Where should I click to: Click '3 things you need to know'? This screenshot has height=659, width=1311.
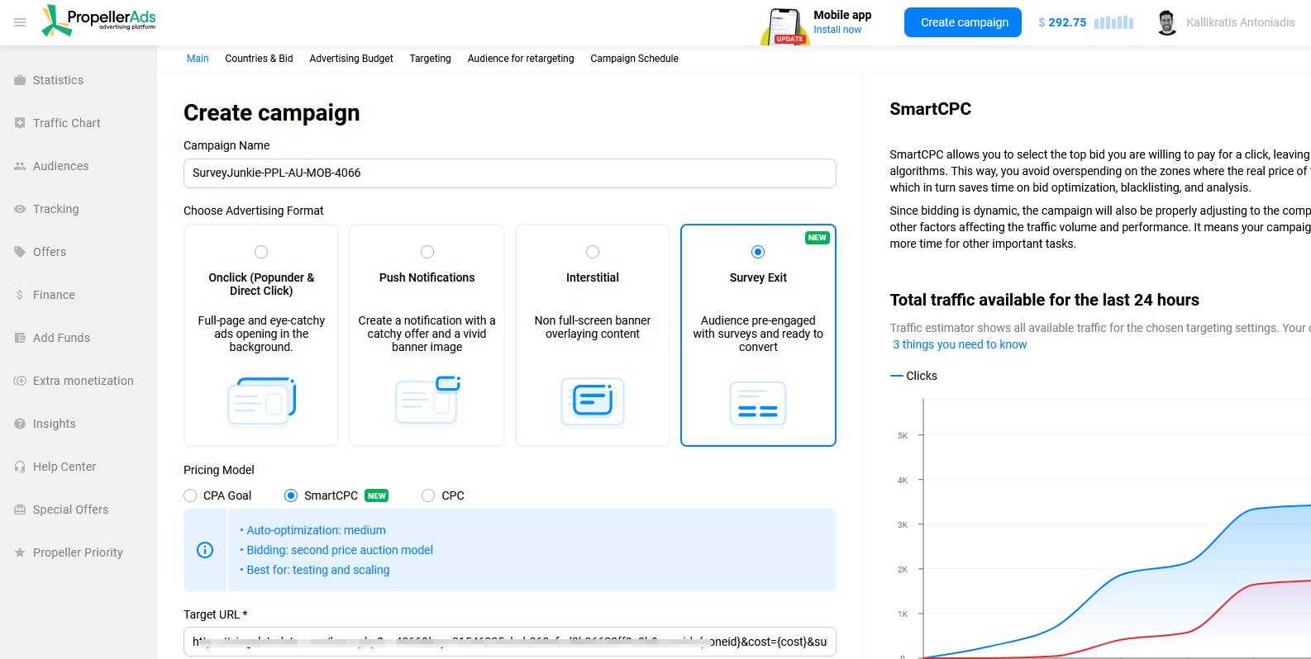pos(960,344)
